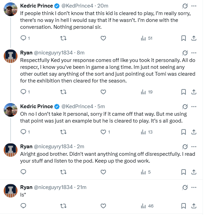Open more options on Kedric's 20m tweet
This screenshot has width=205, height=215.
click(194, 6)
